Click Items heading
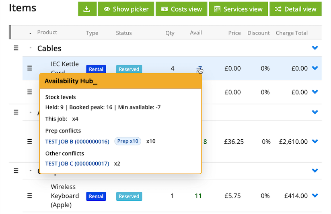Image resolution: width=331 pixels, height=214 pixels. coord(23,8)
